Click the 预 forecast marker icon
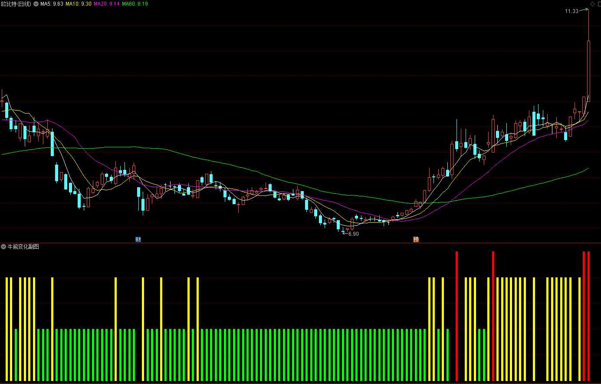 (416, 239)
